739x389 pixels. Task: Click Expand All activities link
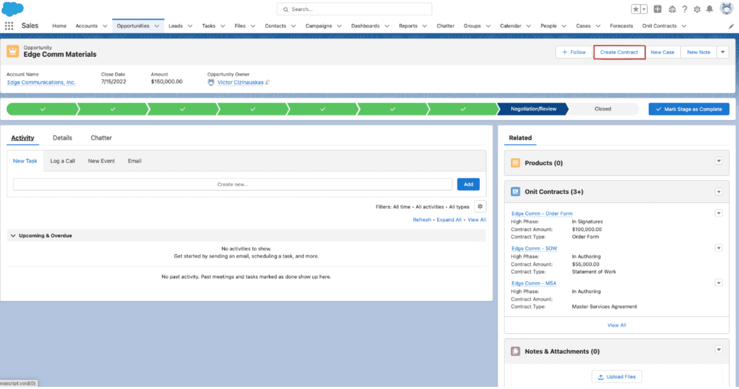pyautogui.click(x=449, y=220)
